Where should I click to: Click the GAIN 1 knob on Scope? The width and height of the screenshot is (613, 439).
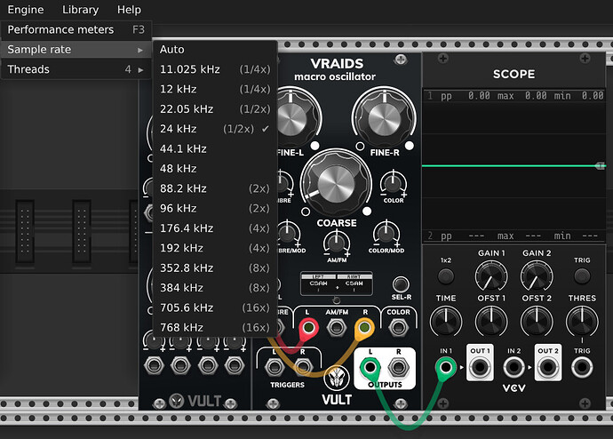[x=491, y=276]
